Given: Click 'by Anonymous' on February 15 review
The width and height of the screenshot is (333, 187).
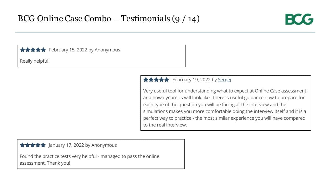Looking at the screenshot, I should click(104, 50).
